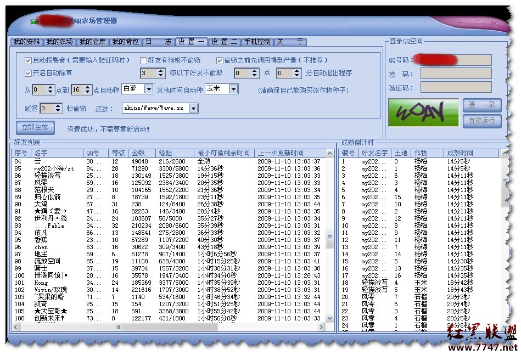Toggle 启动报警音 checkbox
This screenshot has height=355, width=521.
(28, 60)
